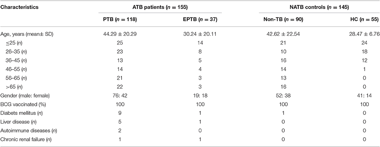Click the EPTB (n = 37) subheader
Viewport: 380px width, 147px height.
click(200, 20)
